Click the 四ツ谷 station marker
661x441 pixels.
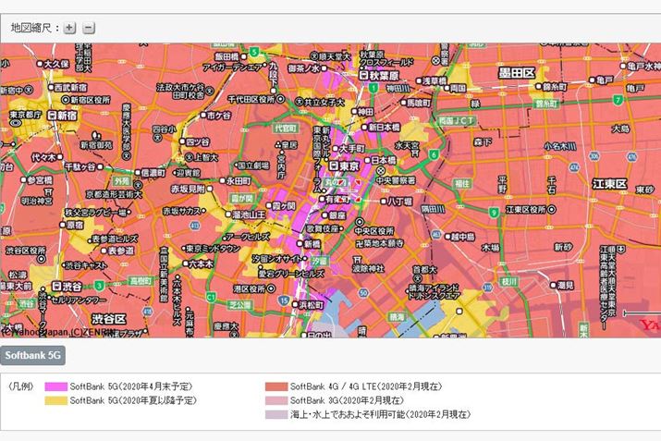[182, 141]
